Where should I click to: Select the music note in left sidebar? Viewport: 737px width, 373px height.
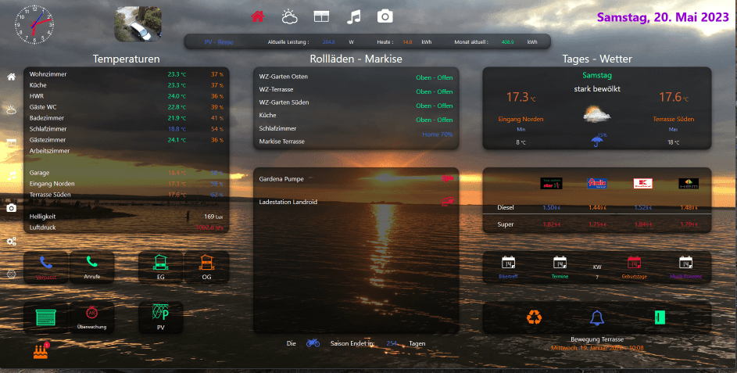click(x=11, y=175)
